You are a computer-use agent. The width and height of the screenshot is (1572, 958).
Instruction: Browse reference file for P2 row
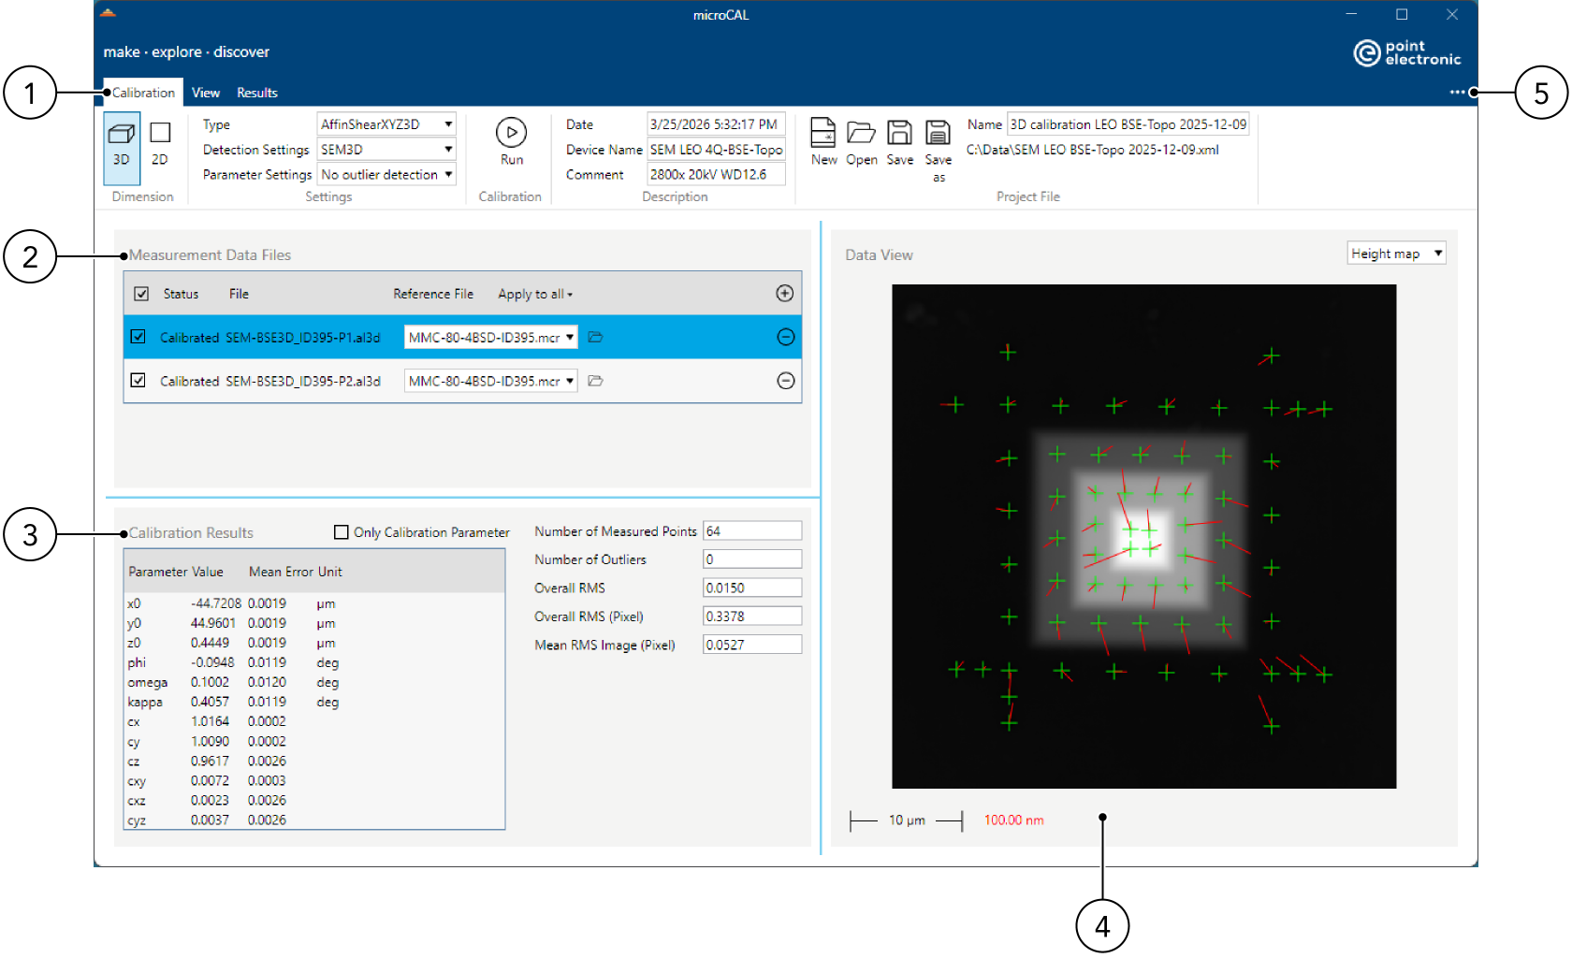coord(595,381)
